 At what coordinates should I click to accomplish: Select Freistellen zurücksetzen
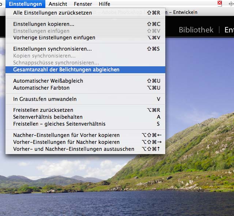point(85,110)
